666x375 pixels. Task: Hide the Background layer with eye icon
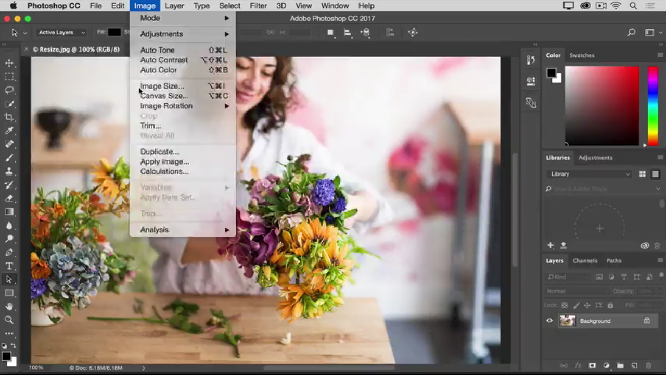[549, 321]
